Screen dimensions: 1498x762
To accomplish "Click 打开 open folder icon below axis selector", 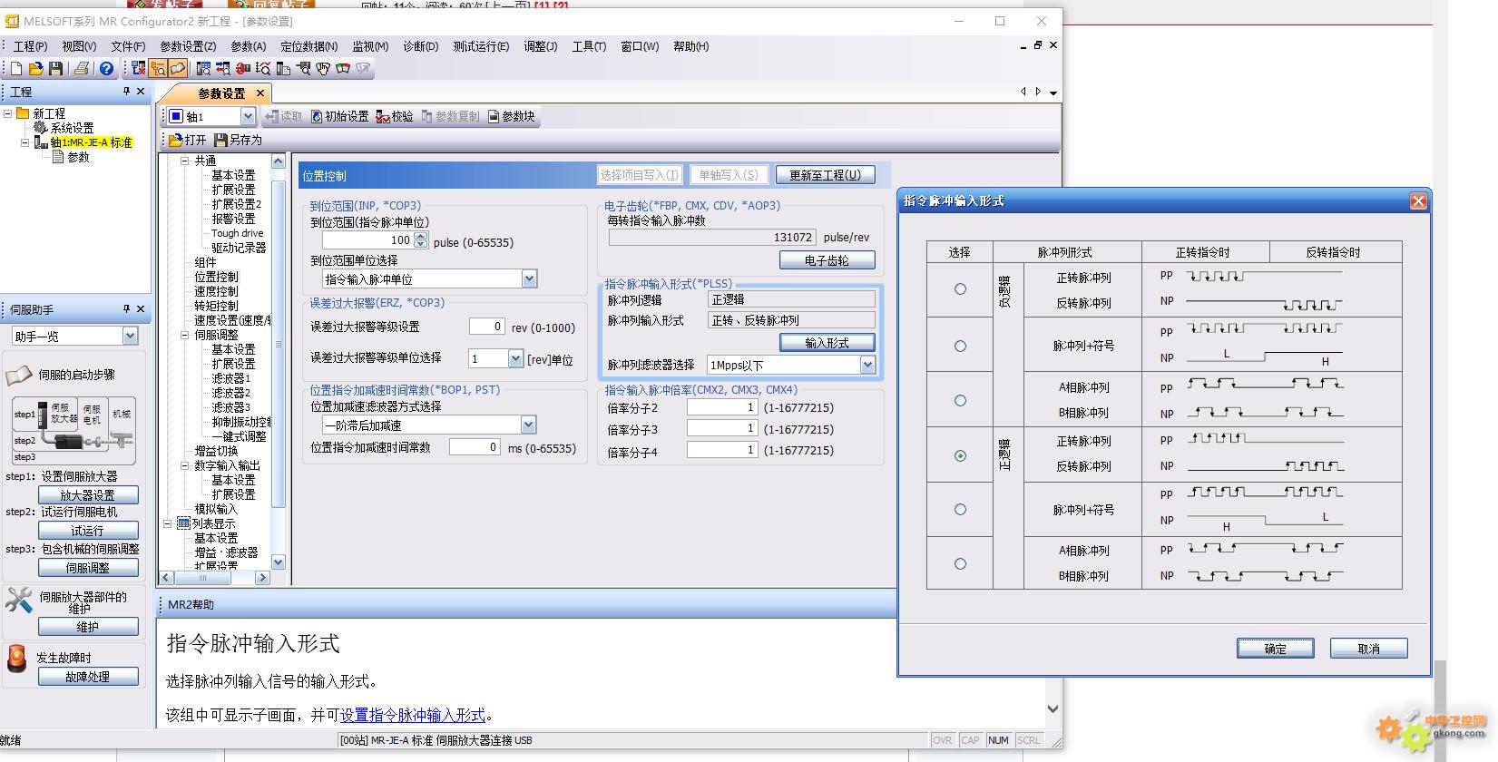I will point(176,140).
